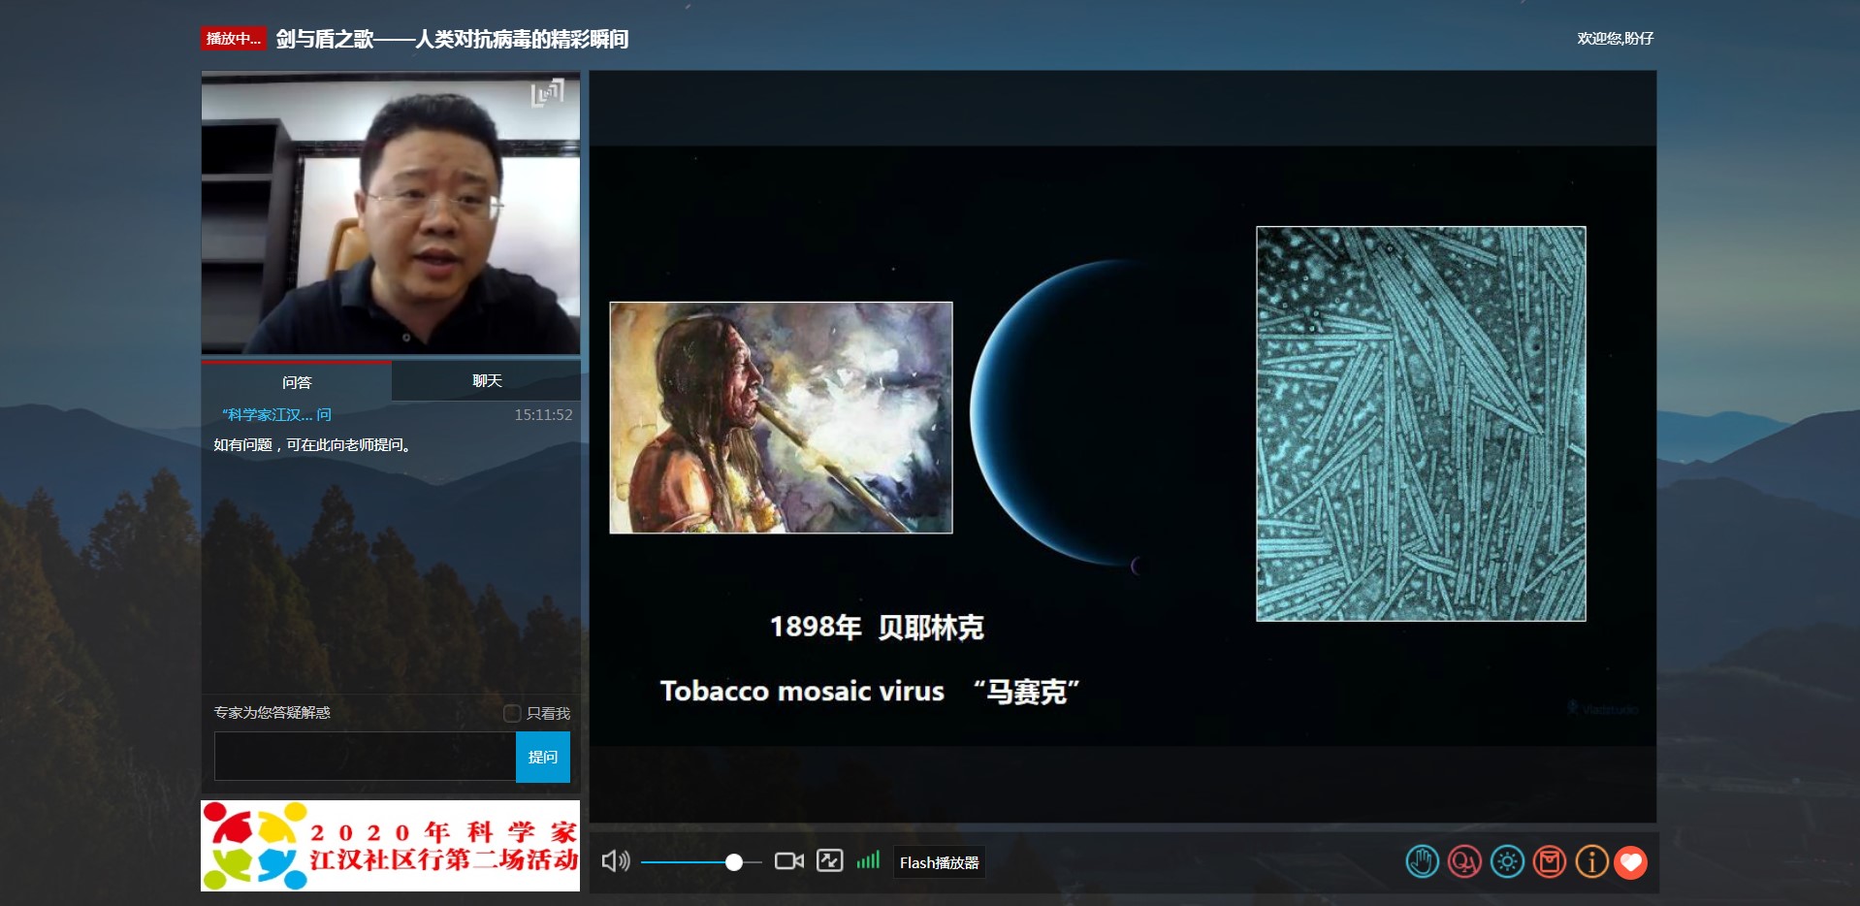Click the fullscreen switch icon in player bar
Viewport: 1860px width, 906px height.
coord(829,861)
